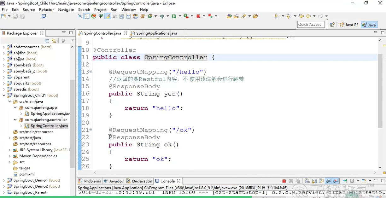Close the SpringController.java editor tab
Viewport: 386px width, 198px height.
pyautogui.click(x=125, y=33)
